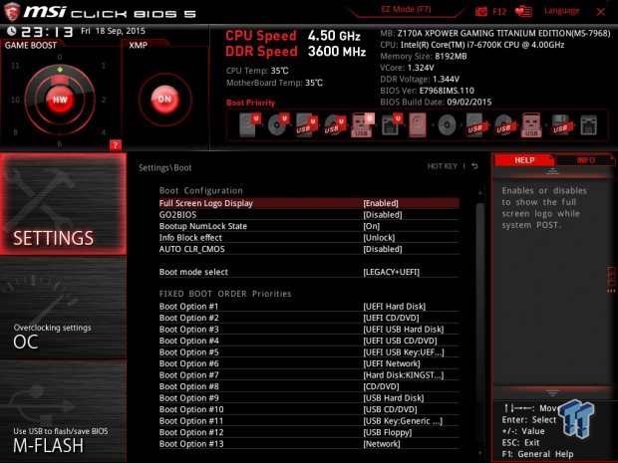
Task: Open Boot Option #3 UEFI USB Hard Disk
Action: 309,330
